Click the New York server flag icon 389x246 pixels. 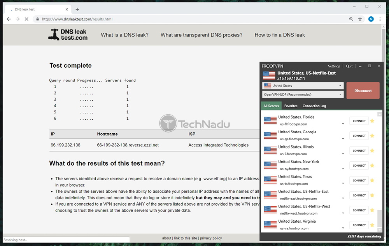point(270,165)
